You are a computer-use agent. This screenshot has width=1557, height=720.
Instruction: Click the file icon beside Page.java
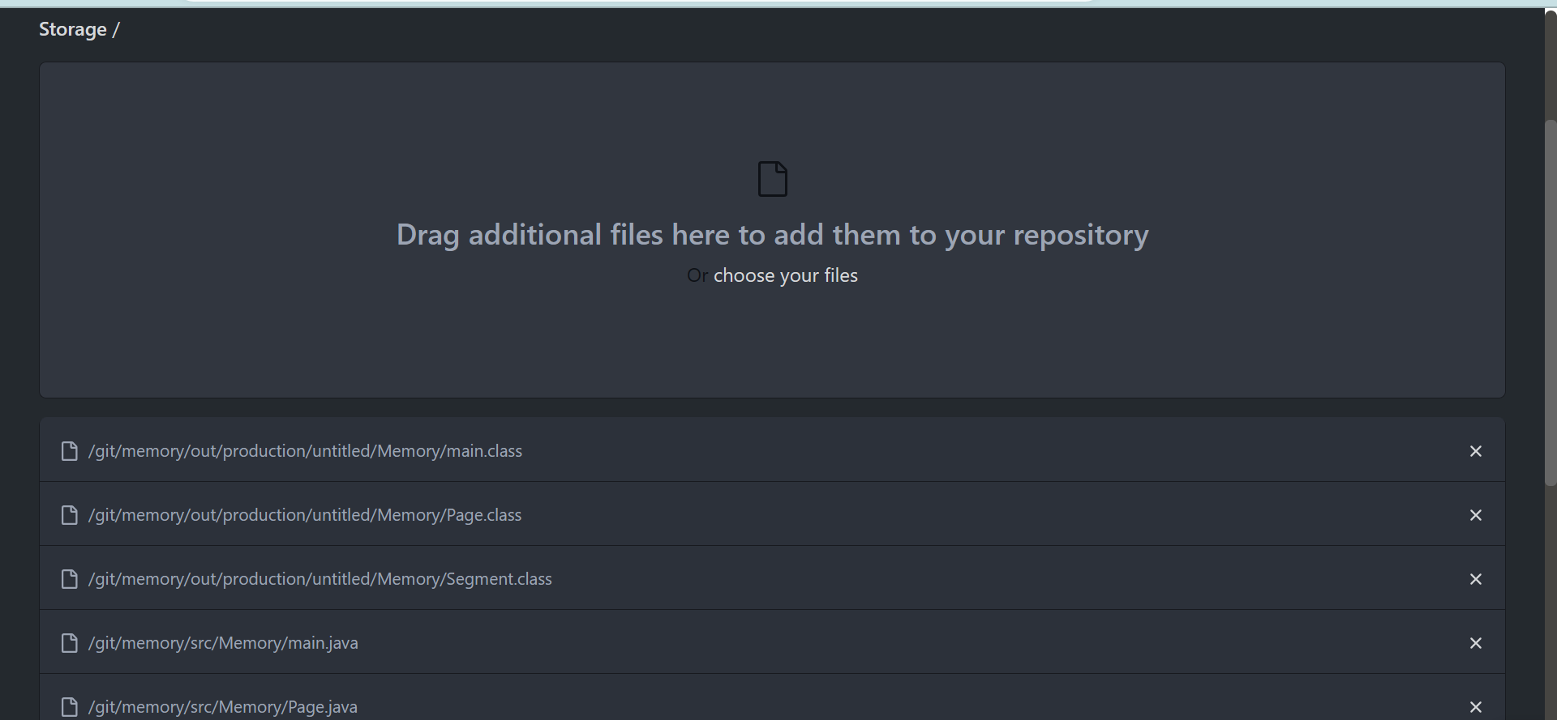[70, 707]
